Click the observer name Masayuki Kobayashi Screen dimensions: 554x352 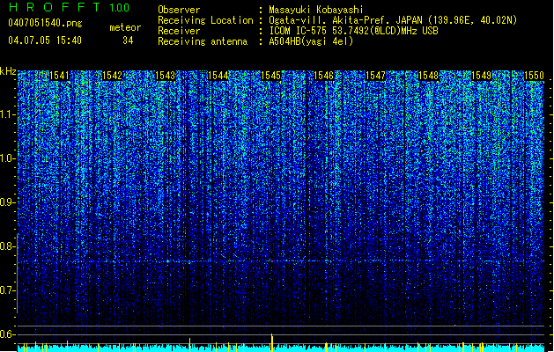pyautogui.click(x=316, y=10)
